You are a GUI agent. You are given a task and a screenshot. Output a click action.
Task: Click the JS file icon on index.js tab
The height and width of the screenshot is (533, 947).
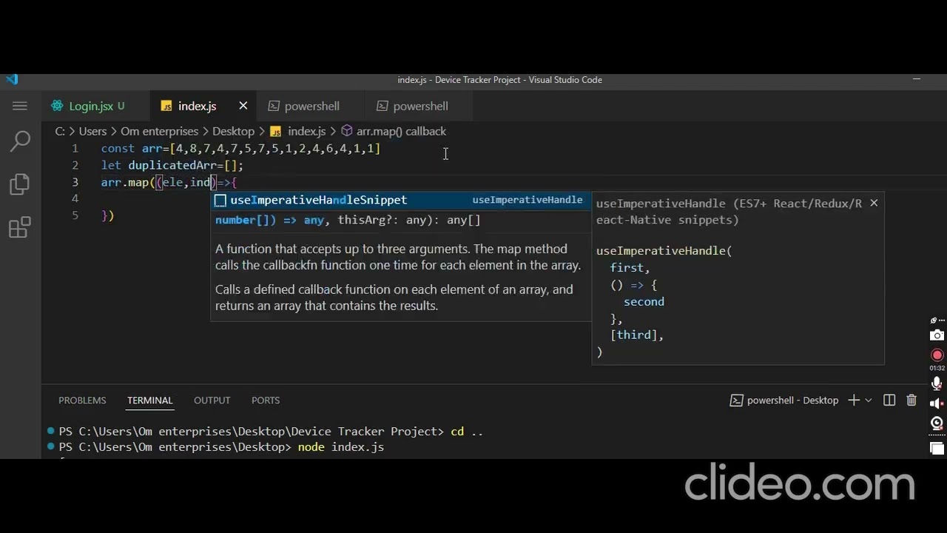click(166, 107)
